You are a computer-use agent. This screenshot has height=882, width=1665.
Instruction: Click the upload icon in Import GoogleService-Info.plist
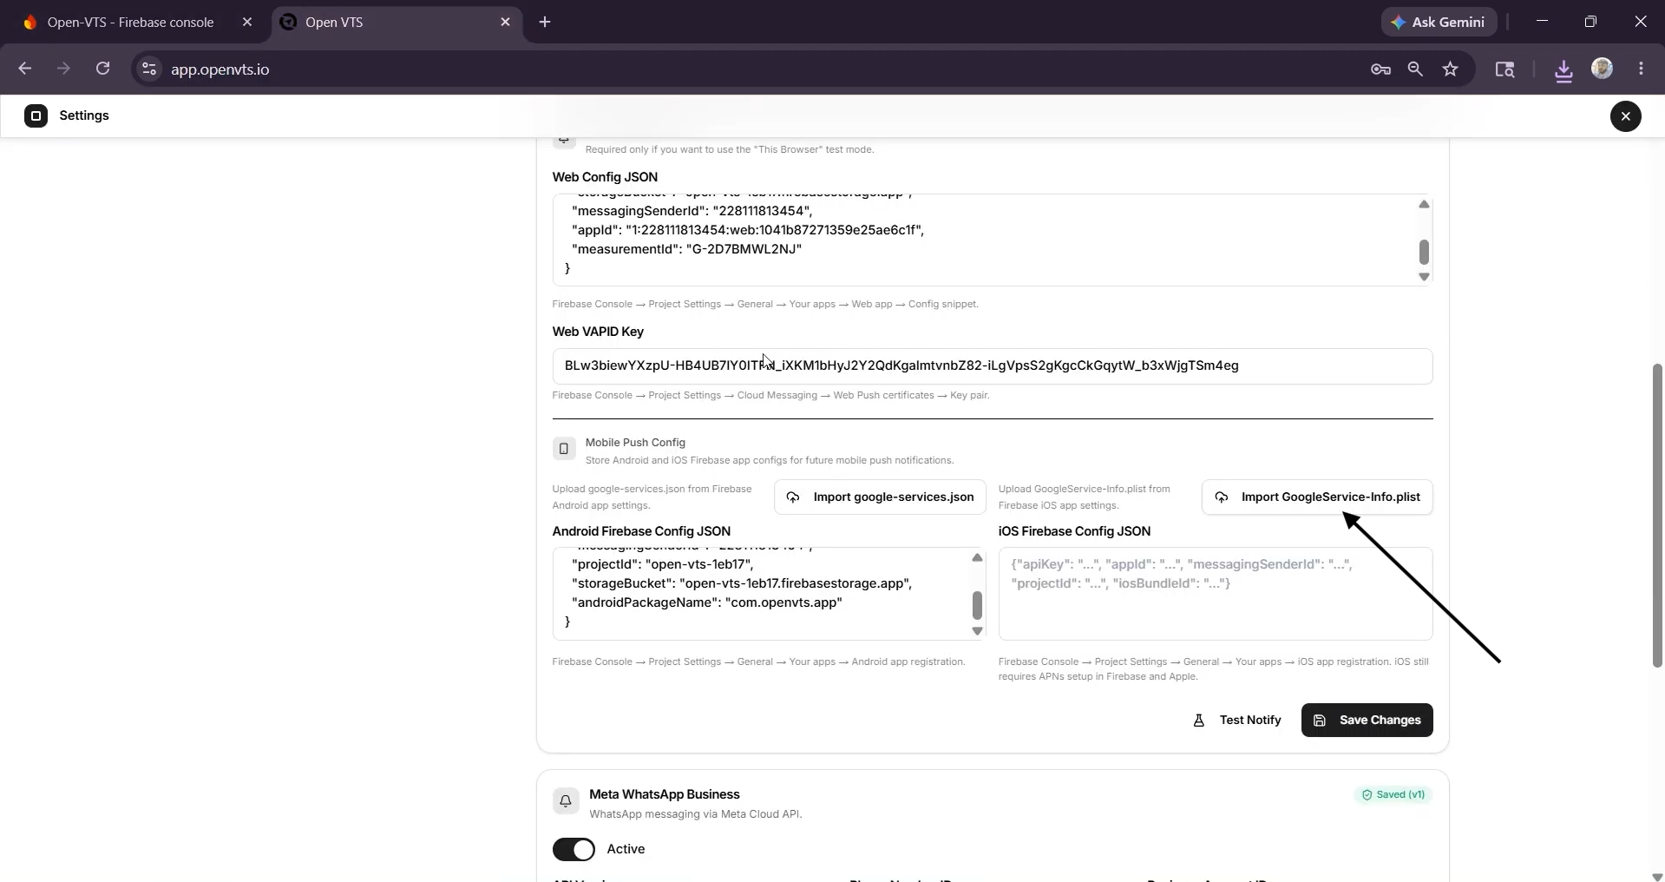point(1221,497)
